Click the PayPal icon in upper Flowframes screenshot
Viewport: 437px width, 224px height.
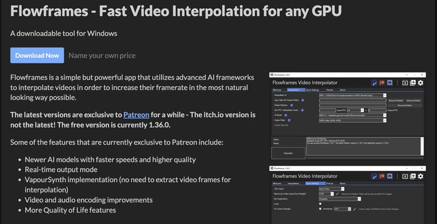click(374, 83)
